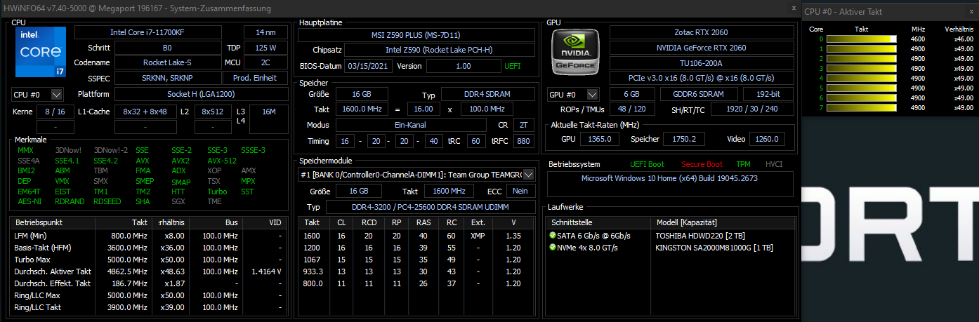Select the MSI Z590 PLUS (MS-7D11) field
This screenshot has height=322, width=979.
click(x=417, y=35)
